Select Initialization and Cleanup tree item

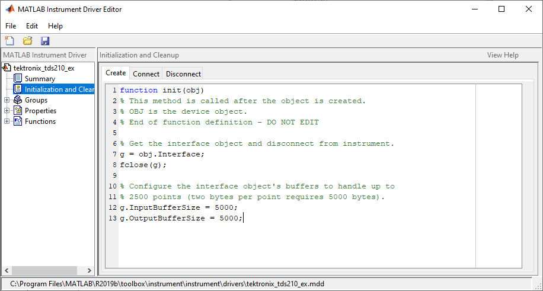(59, 89)
